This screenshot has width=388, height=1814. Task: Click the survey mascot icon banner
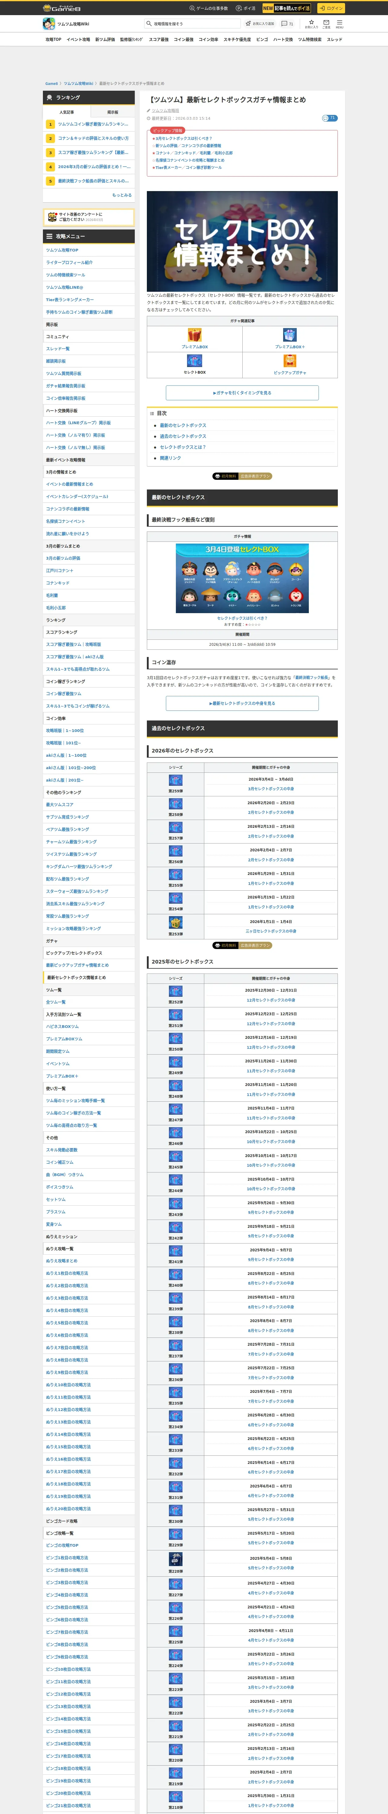pyautogui.click(x=89, y=217)
